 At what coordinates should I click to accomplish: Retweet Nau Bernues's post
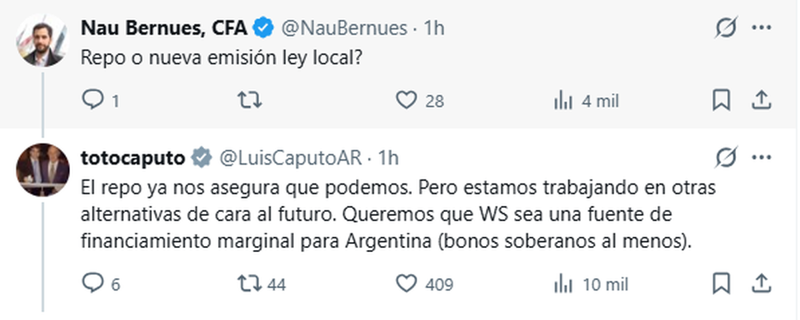250,101
